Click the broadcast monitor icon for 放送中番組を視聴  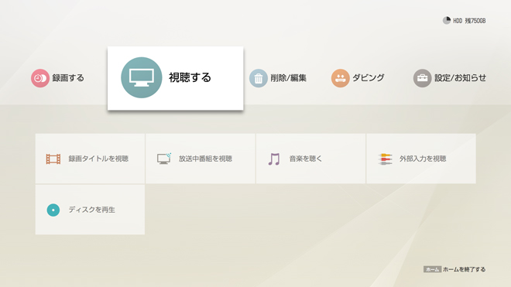[164, 159]
